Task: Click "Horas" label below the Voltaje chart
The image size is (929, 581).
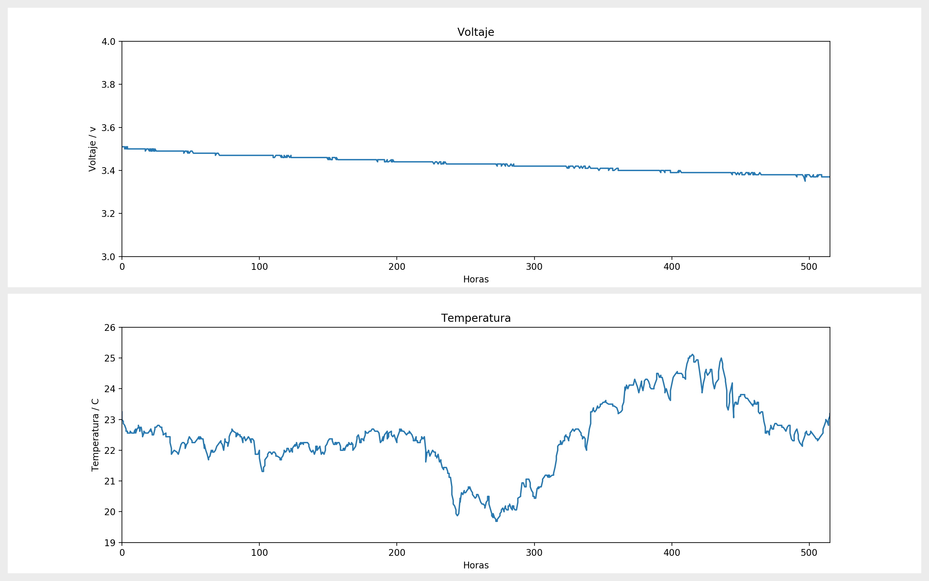Action: (476, 279)
